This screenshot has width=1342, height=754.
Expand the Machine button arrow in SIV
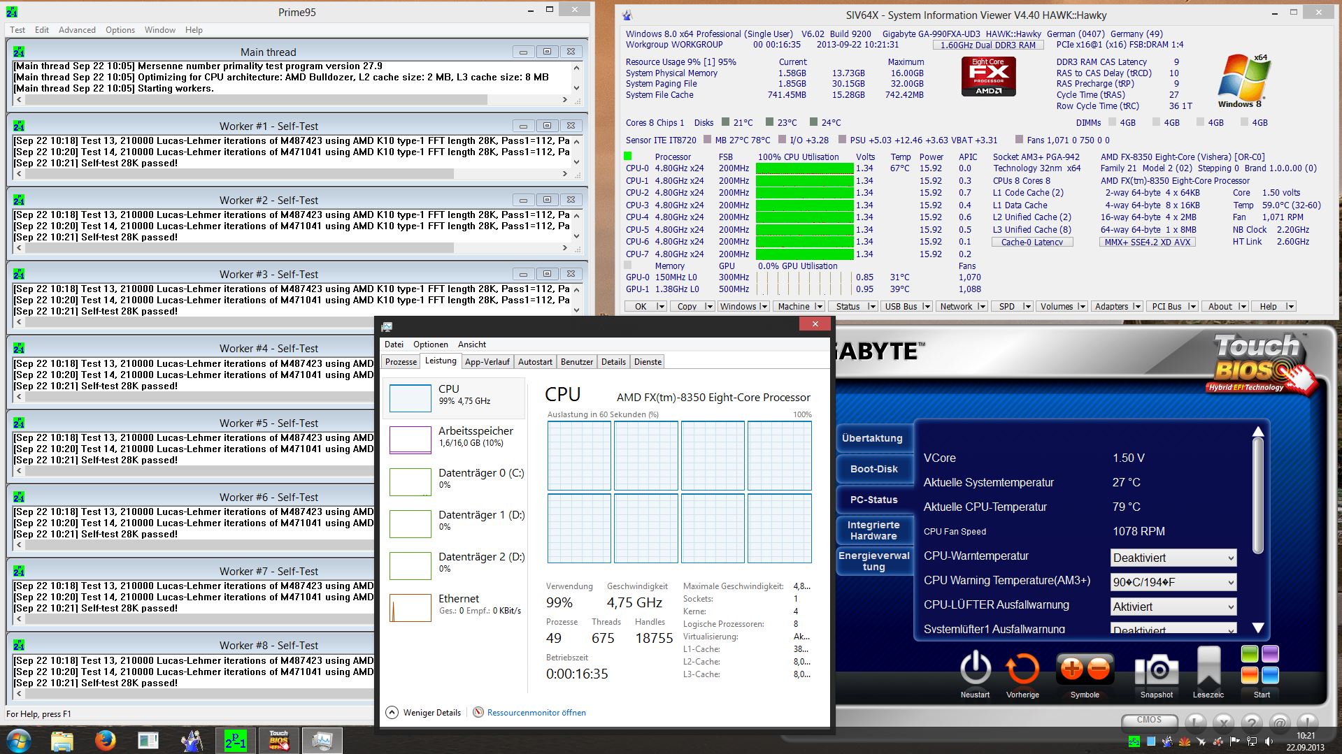818,306
